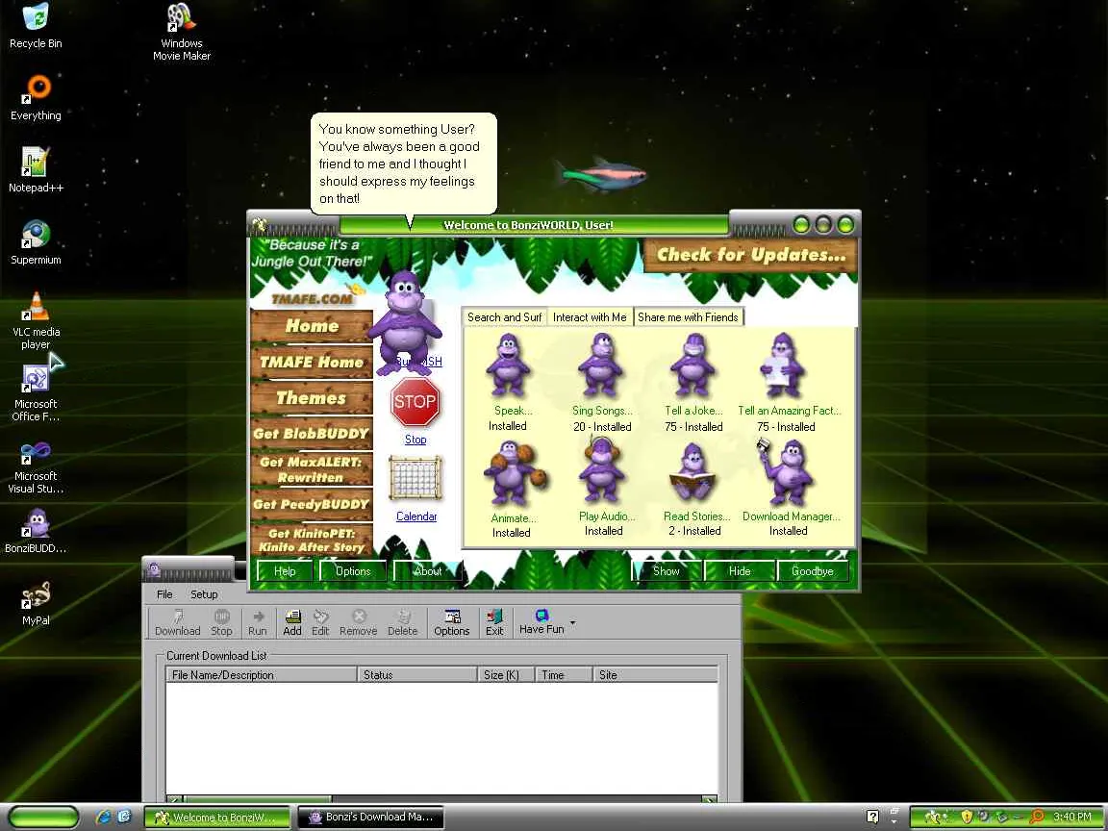This screenshot has height=831, width=1108.
Task: Click the Hide button
Action: tap(740, 571)
